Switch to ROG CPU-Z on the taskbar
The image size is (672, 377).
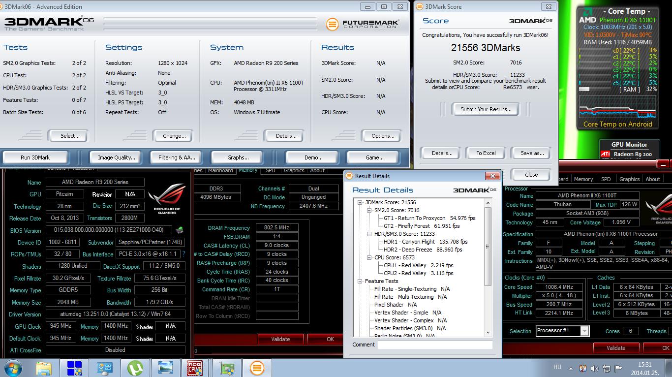(196, 368)
